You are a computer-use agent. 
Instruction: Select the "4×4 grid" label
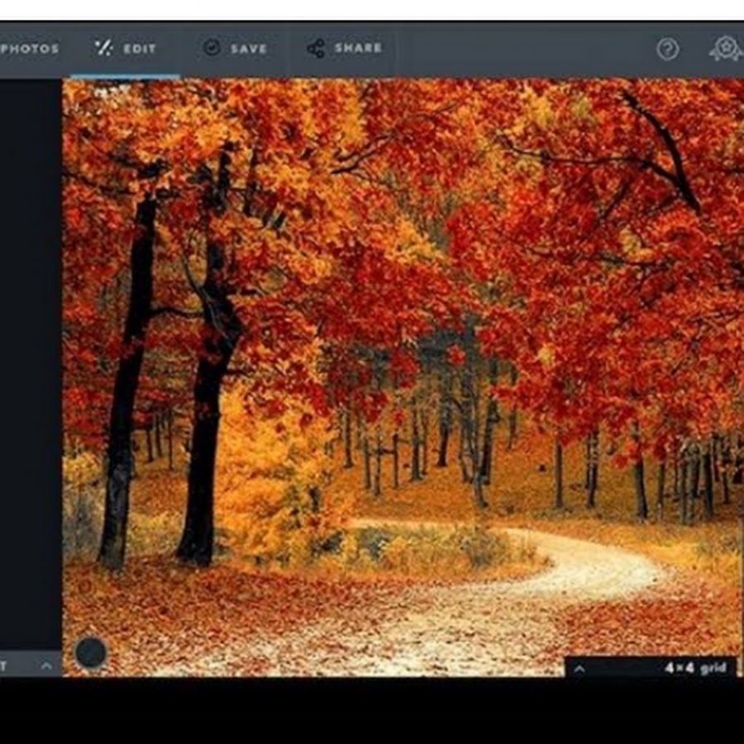pos(695,668)
